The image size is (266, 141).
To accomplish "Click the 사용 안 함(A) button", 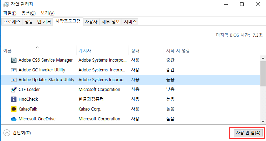I will click(248, 133).
